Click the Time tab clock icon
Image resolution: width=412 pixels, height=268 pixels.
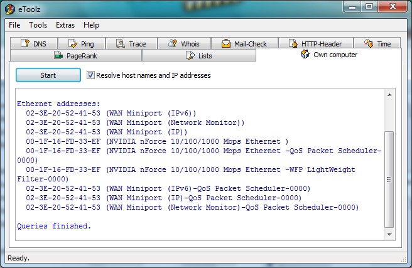[x=369, y=43]
